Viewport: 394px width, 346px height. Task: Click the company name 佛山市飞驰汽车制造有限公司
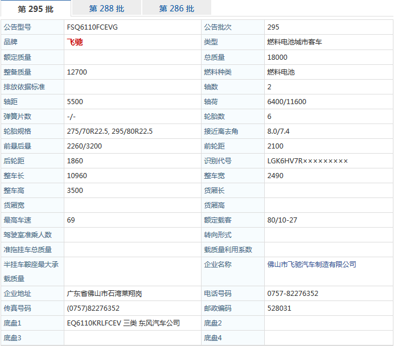click(x=311, y=264)
